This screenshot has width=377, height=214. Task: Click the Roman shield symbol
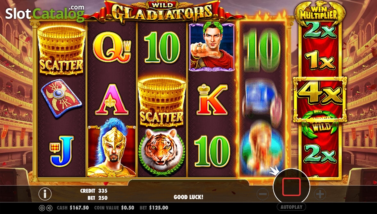point(61,99)
